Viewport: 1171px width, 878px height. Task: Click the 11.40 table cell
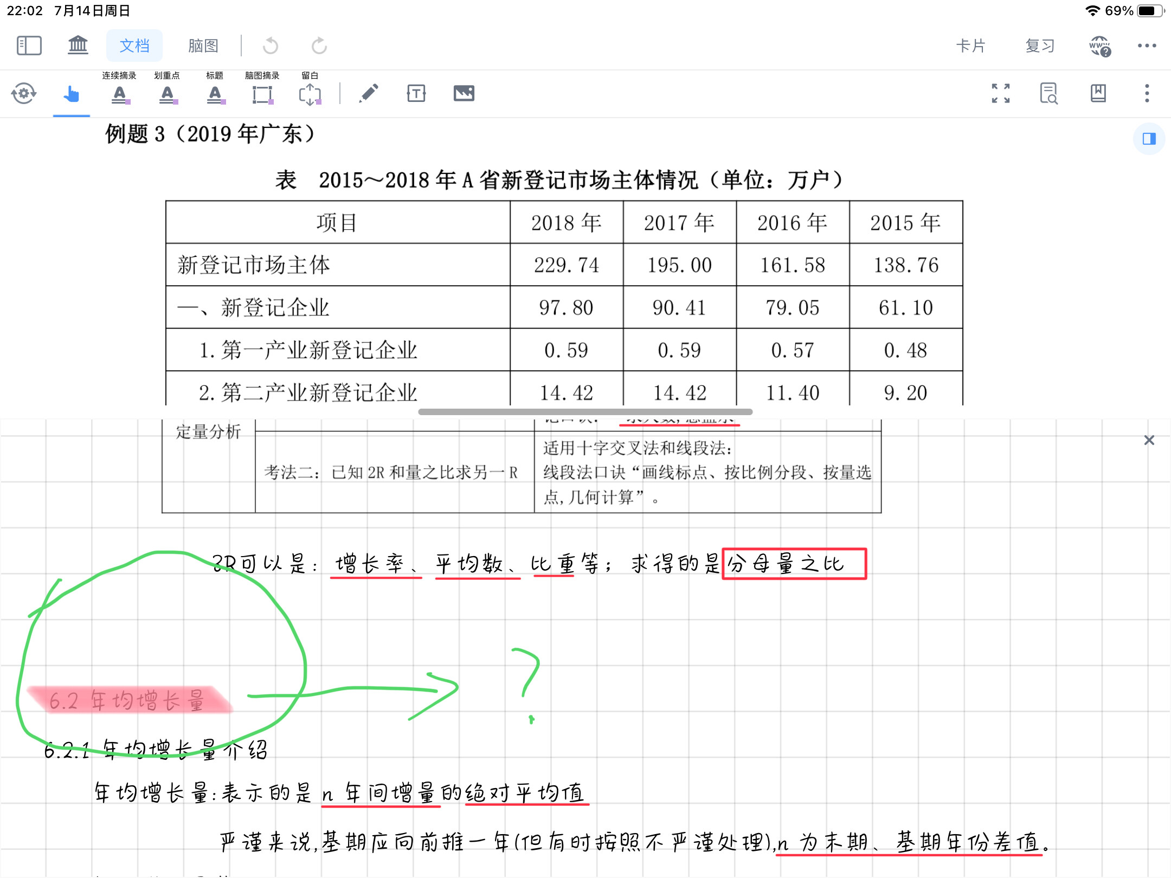793,389
